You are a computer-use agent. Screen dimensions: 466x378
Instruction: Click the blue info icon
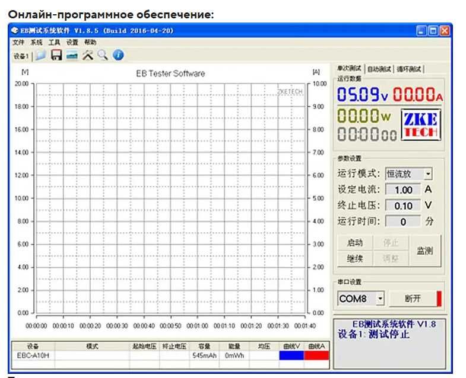click(118, 55)
